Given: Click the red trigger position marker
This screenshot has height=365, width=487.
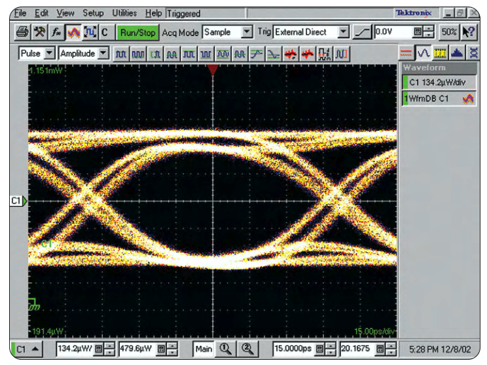Looking at the screenshot, I should (213, 70).
